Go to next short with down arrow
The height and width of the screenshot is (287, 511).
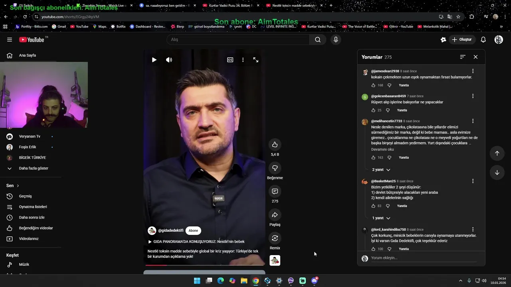click(497, 173)
